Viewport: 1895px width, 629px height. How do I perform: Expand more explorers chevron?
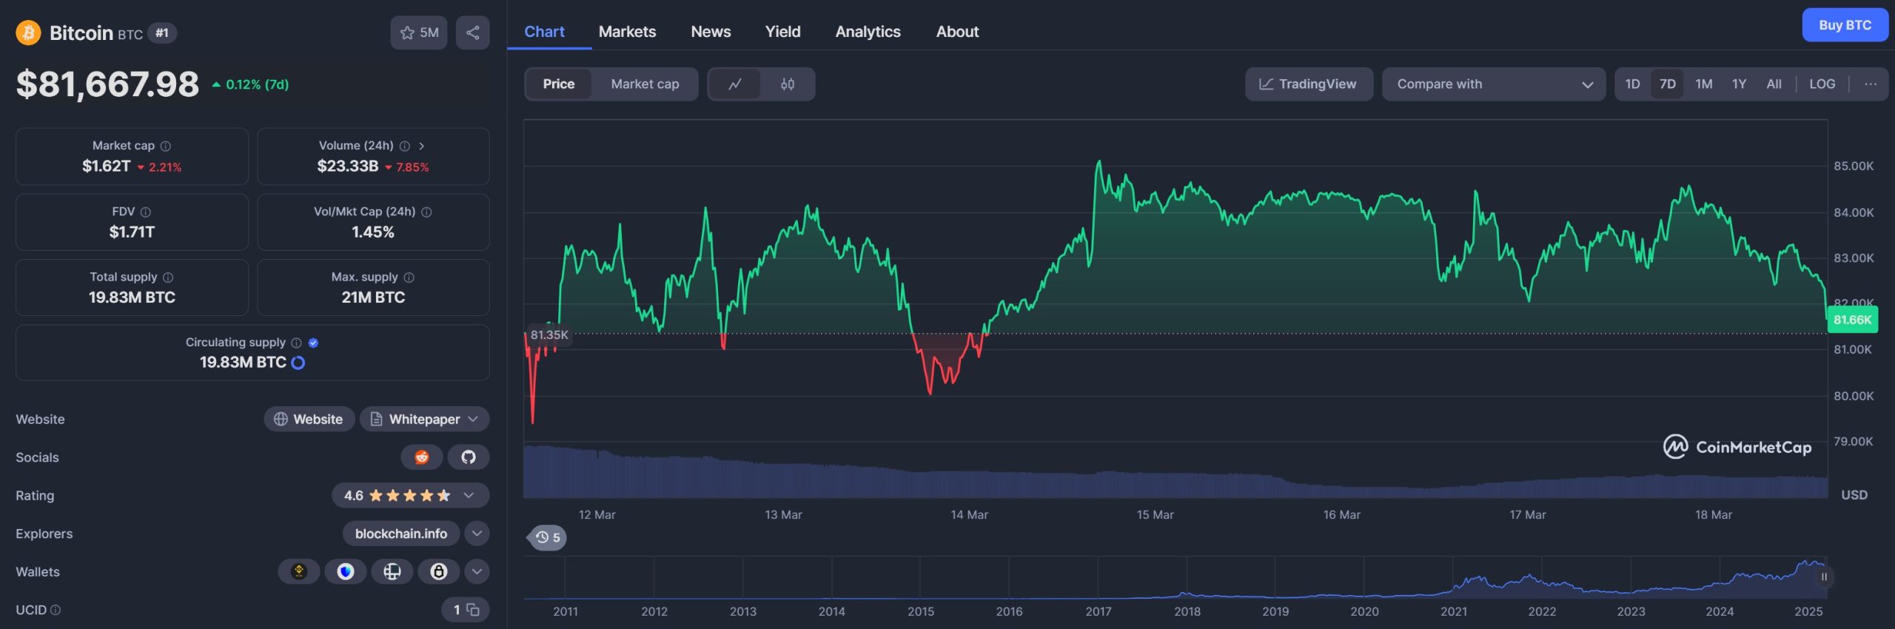click(477, 534)
